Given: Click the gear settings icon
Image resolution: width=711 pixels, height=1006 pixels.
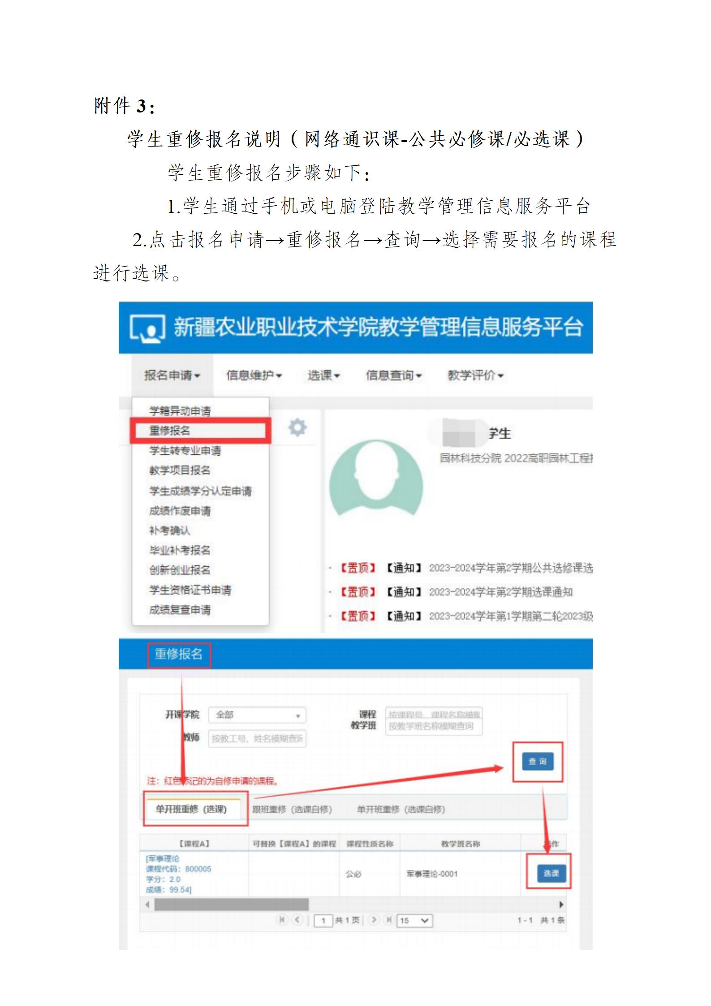Looking at the screenshot, I should 297,427.
